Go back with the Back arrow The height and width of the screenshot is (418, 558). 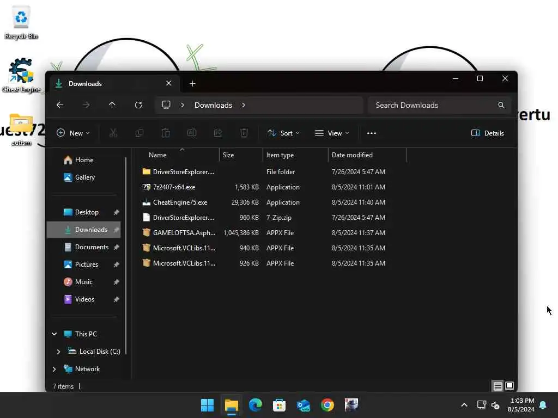coord(60,105)
